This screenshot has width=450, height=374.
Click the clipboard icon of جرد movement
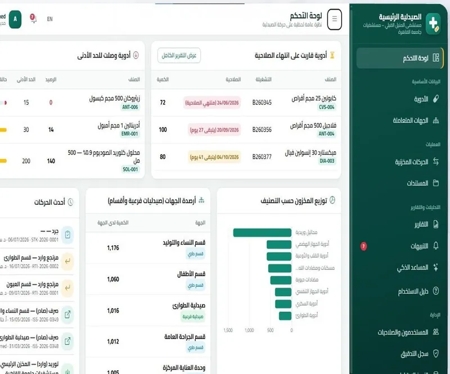(67, 235)
